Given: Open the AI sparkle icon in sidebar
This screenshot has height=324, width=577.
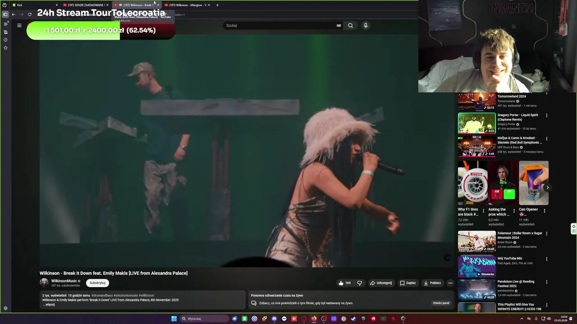Looking at the screenshot, I should [x=5, y=24].
